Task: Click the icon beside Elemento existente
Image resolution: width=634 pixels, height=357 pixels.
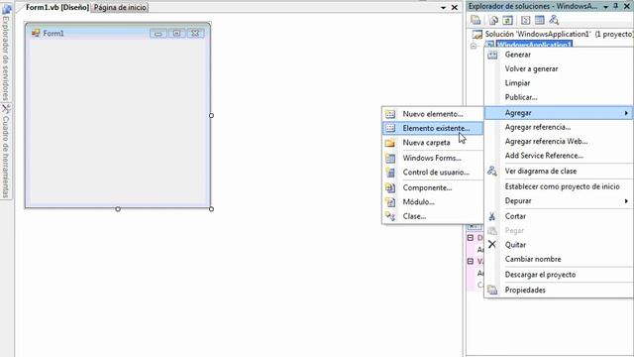Action: click(x=390, y=128)
